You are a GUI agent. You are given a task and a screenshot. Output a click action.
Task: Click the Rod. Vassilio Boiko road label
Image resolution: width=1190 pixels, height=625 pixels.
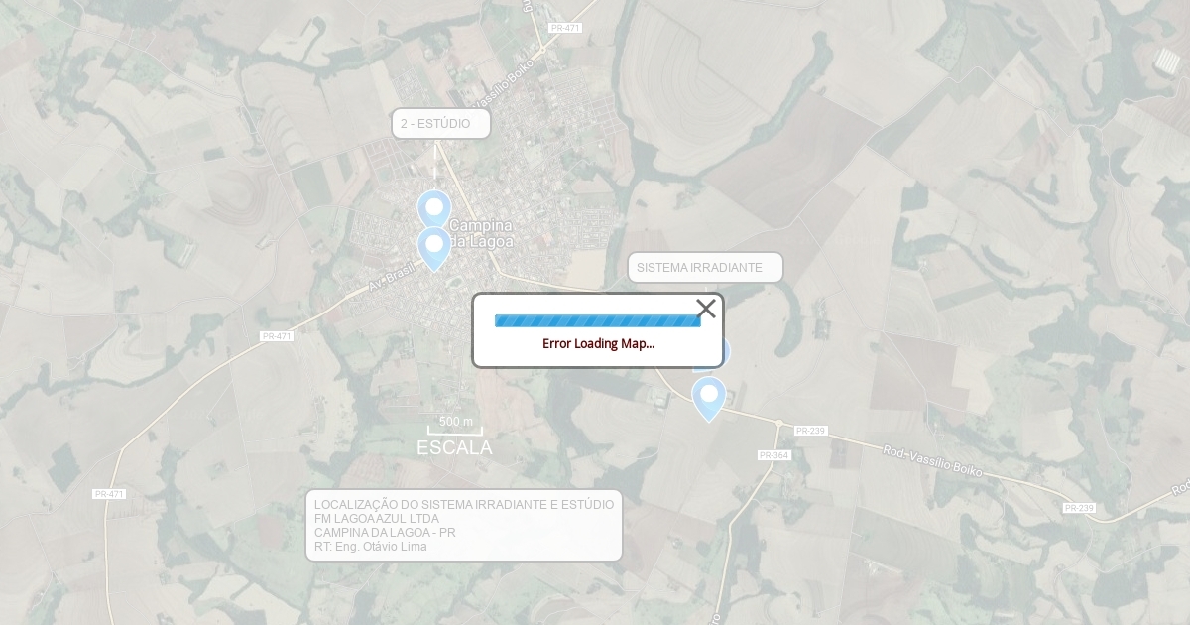(933, 461)
